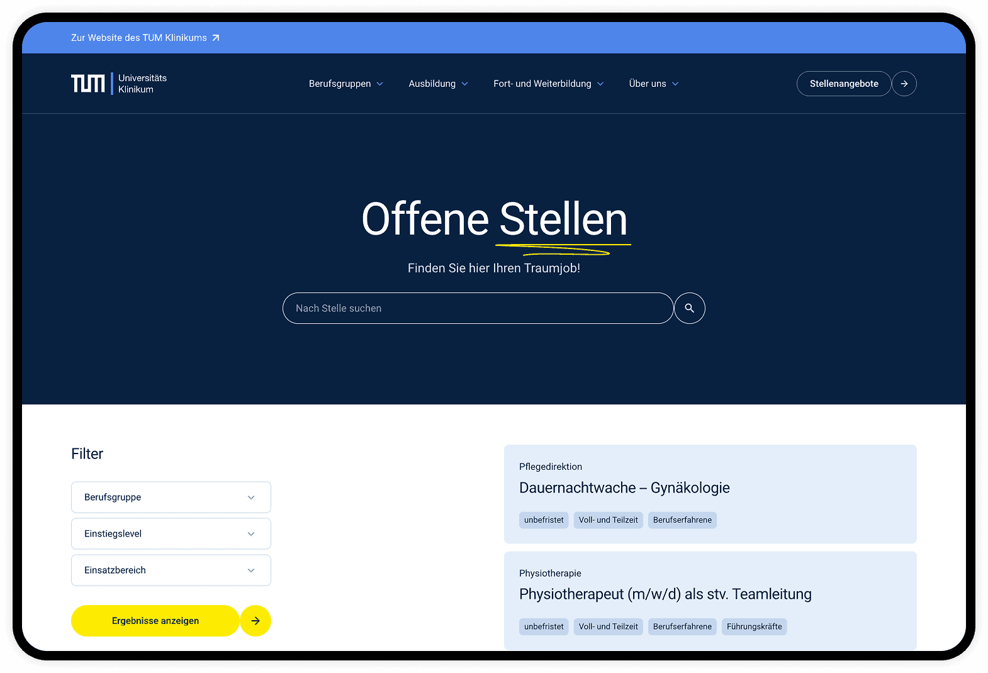The width and height of the screenshot is (988, 673).
Task: Click the Offene Stellen page heading
Action: click(x=495, y=220)
